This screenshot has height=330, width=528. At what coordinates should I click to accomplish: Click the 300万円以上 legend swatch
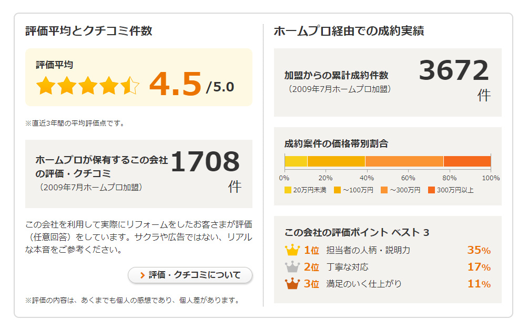coord(431,190)
